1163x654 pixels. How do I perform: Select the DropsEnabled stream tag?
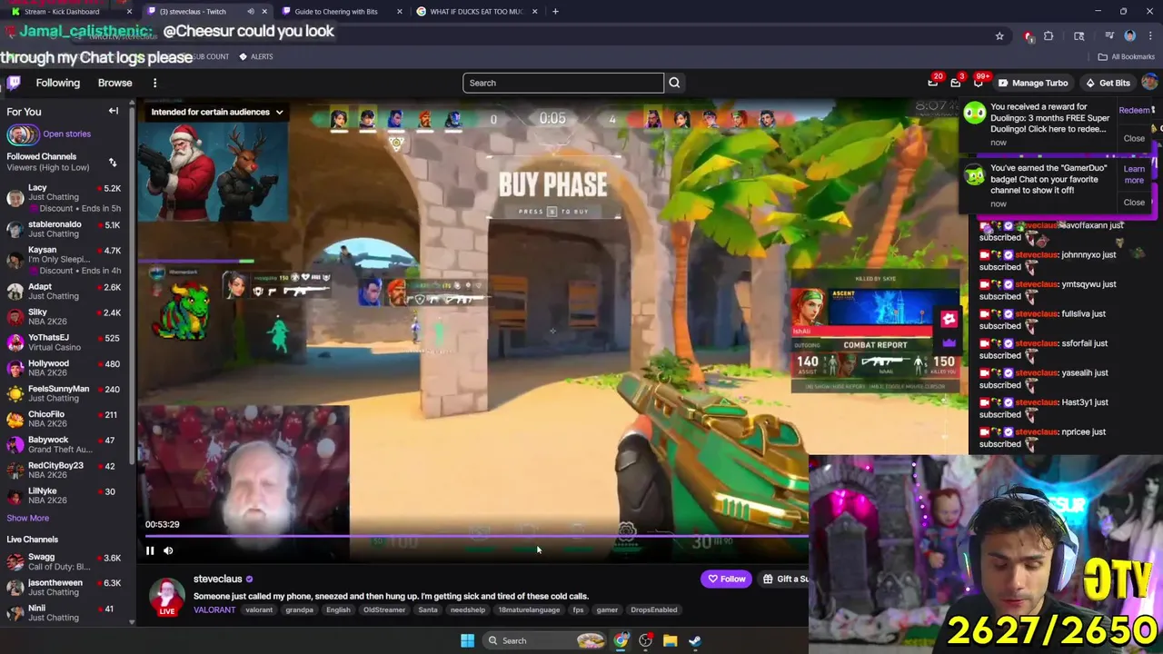[653, 609]
